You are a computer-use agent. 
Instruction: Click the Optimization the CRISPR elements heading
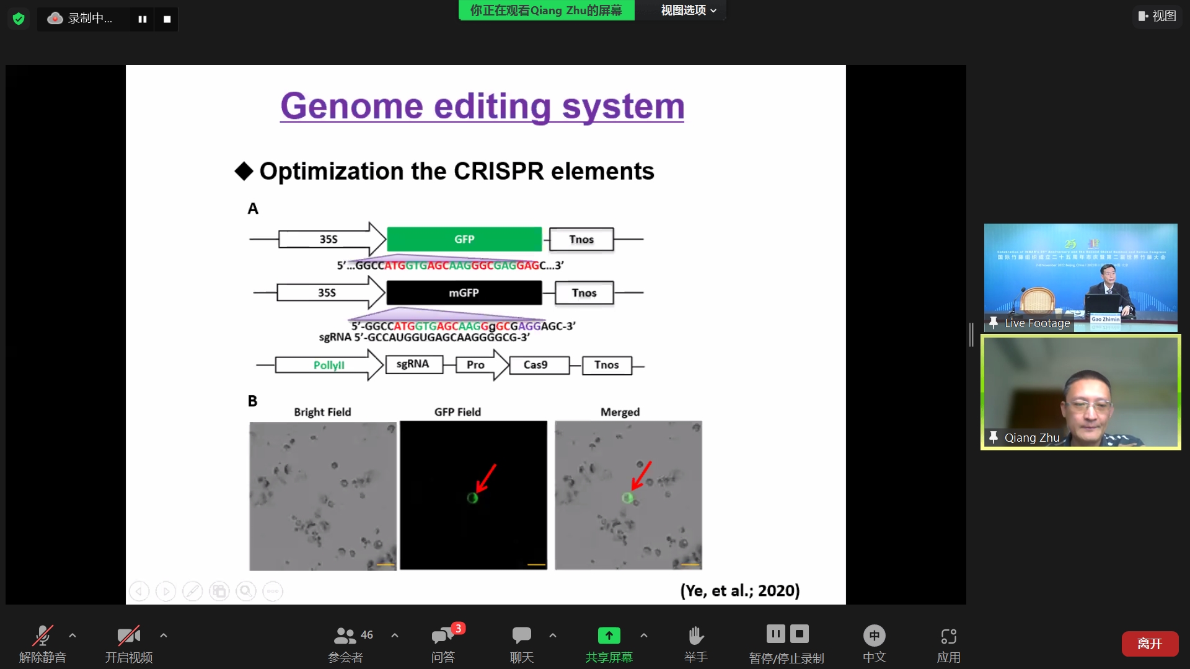(x=457, y=171)
